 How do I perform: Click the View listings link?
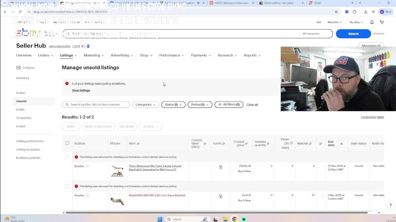81,90
